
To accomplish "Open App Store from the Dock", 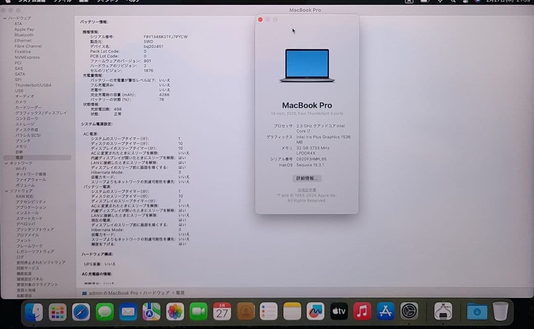I will point(386,312).
